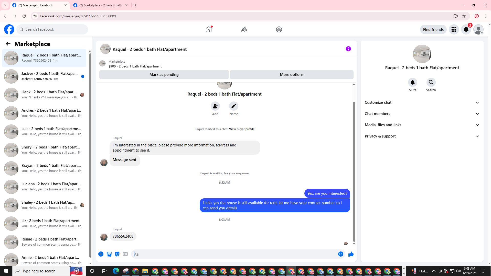
Task: Click the chat messages scrollbar
Action: coord(354,171)
